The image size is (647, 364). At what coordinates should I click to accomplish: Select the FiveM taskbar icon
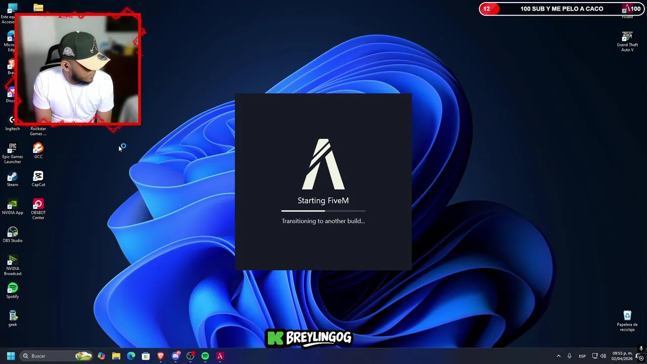tap(220, 356)
